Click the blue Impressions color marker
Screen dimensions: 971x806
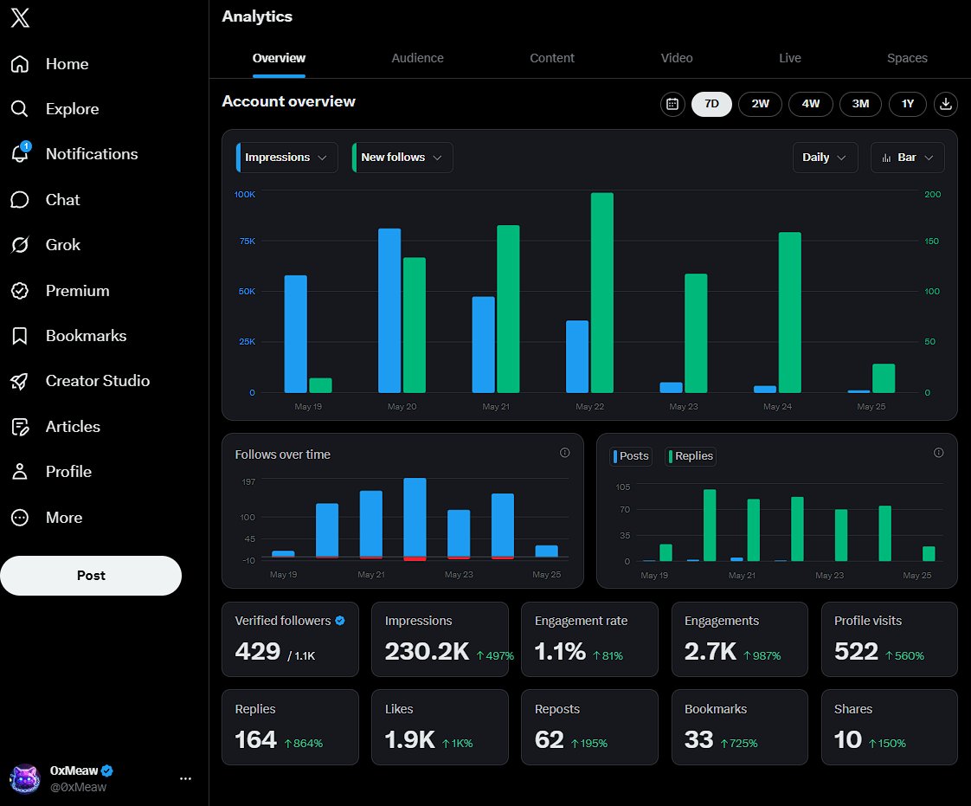[x=238, y=158]
